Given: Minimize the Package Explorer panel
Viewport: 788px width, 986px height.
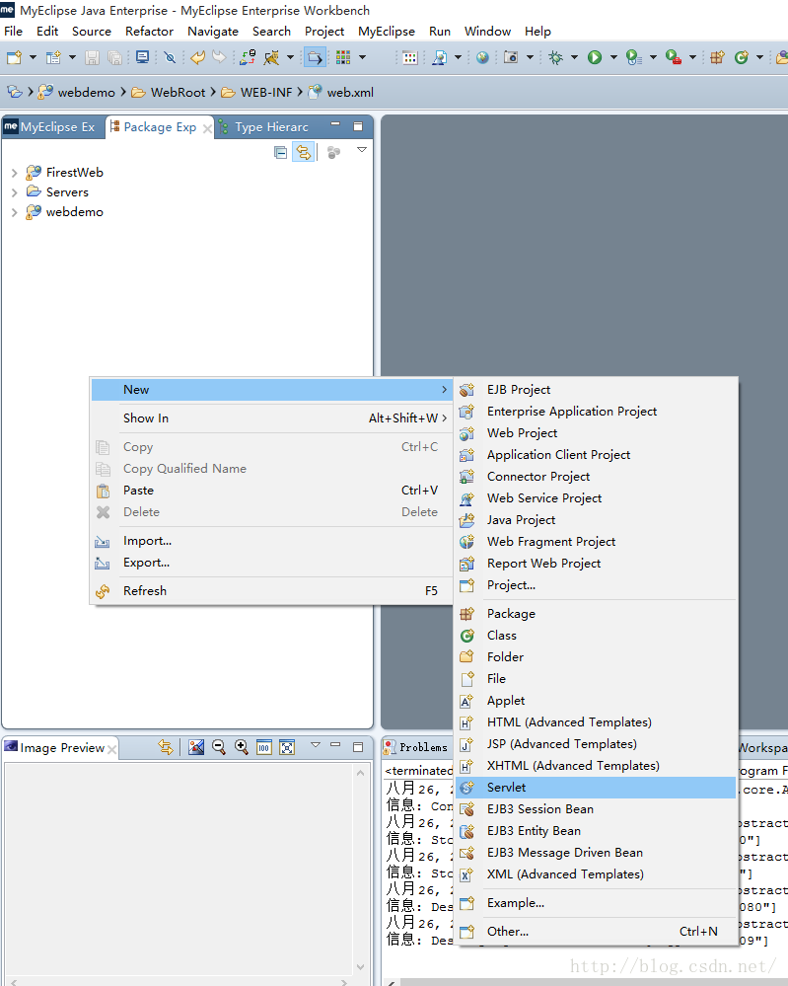Looking at the screenshot, I should [335, 124].
